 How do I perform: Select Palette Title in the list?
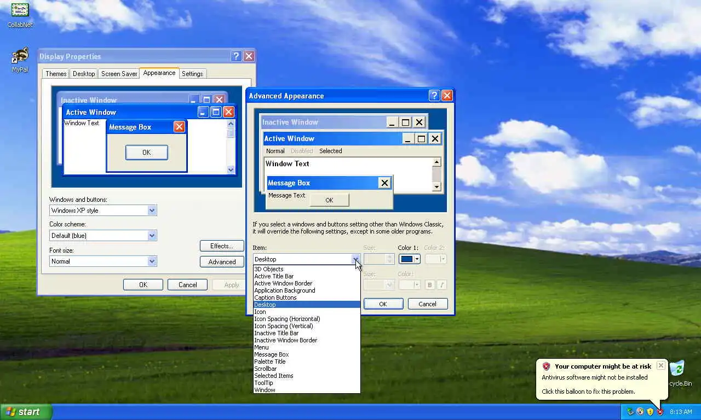click(x=307, y=361)
